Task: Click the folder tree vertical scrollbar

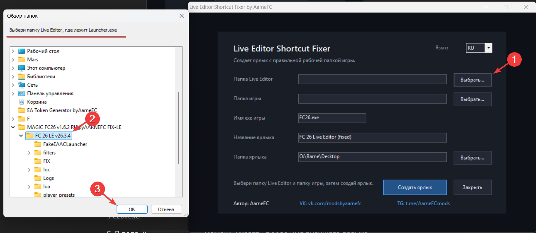Action: (179, 128)
